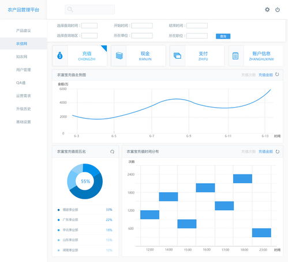Open settings via the gear icon
The width and height of the screenshot is (288, 262).
267,9
